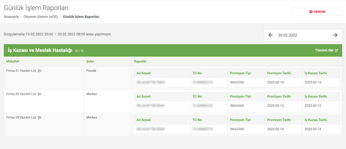Screen dimensions: 346x149
Task: Click the Şube column header
Action: point(90,61)
